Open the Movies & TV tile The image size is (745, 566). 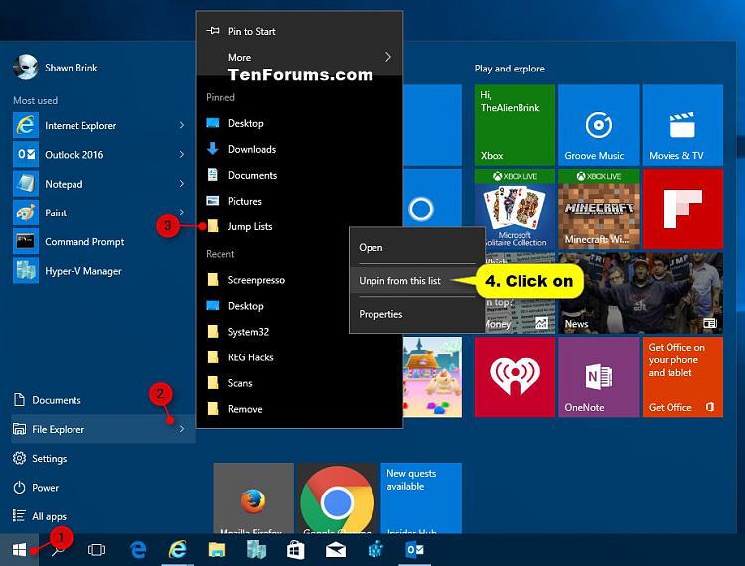[682, 125]
